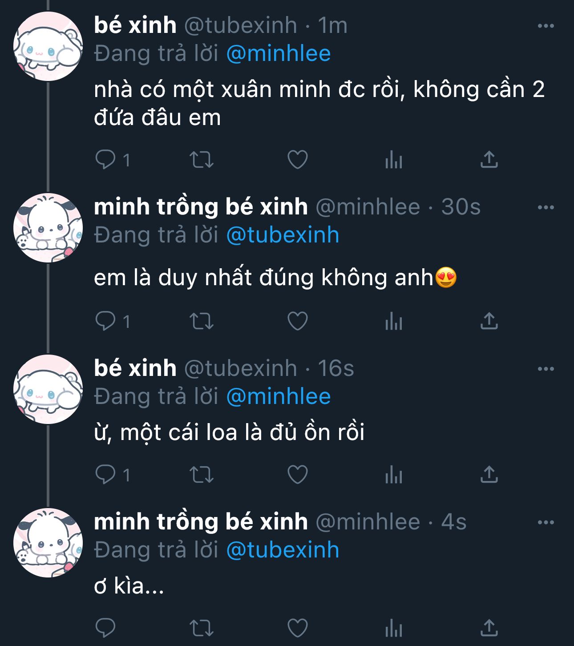Like the "ừ, một cái loa" tweet
Viewport: 574px width, 646px height.
(x=297, y=475)
